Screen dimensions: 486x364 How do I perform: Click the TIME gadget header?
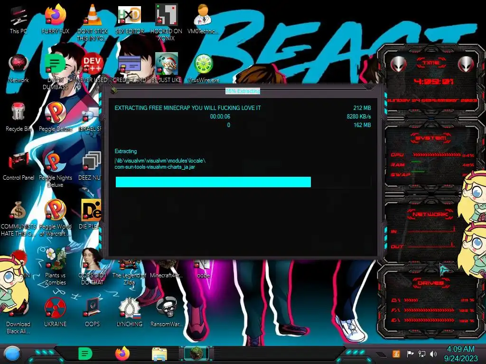coord(431,63)
